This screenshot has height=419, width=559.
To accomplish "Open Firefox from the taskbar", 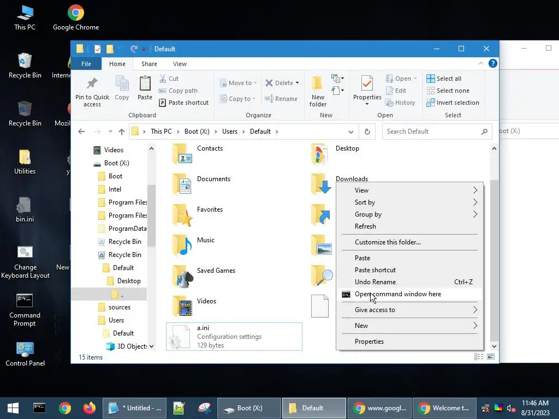I will [90, 408].
